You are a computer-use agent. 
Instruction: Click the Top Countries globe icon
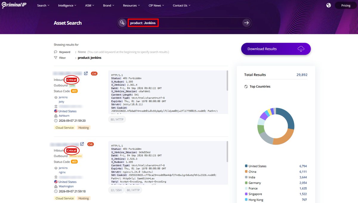246,87
